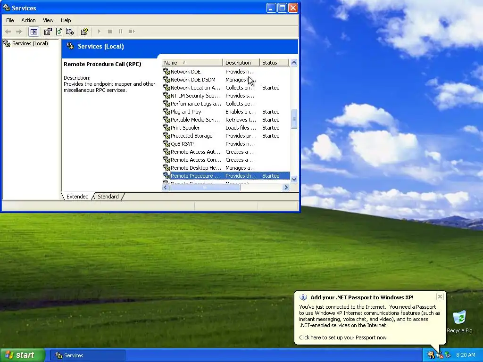
Task: Click the Restart Service icon
Action: point(132,32)
